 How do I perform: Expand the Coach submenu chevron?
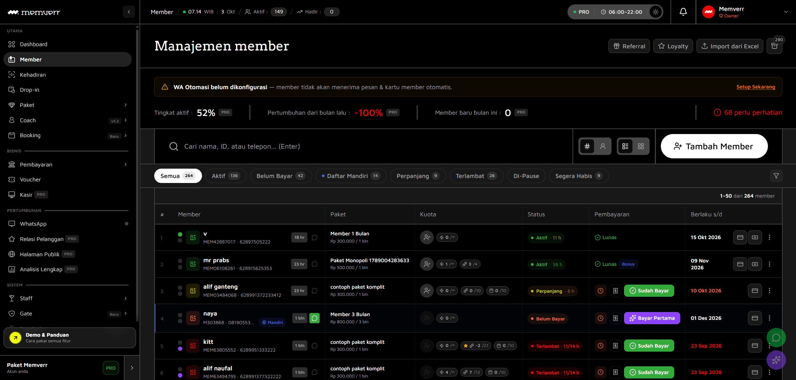(x=125, y=120)
